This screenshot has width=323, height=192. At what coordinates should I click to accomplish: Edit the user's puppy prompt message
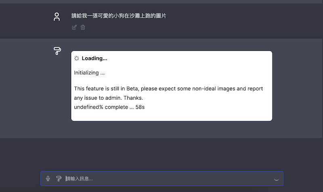(x=74, y=27)
